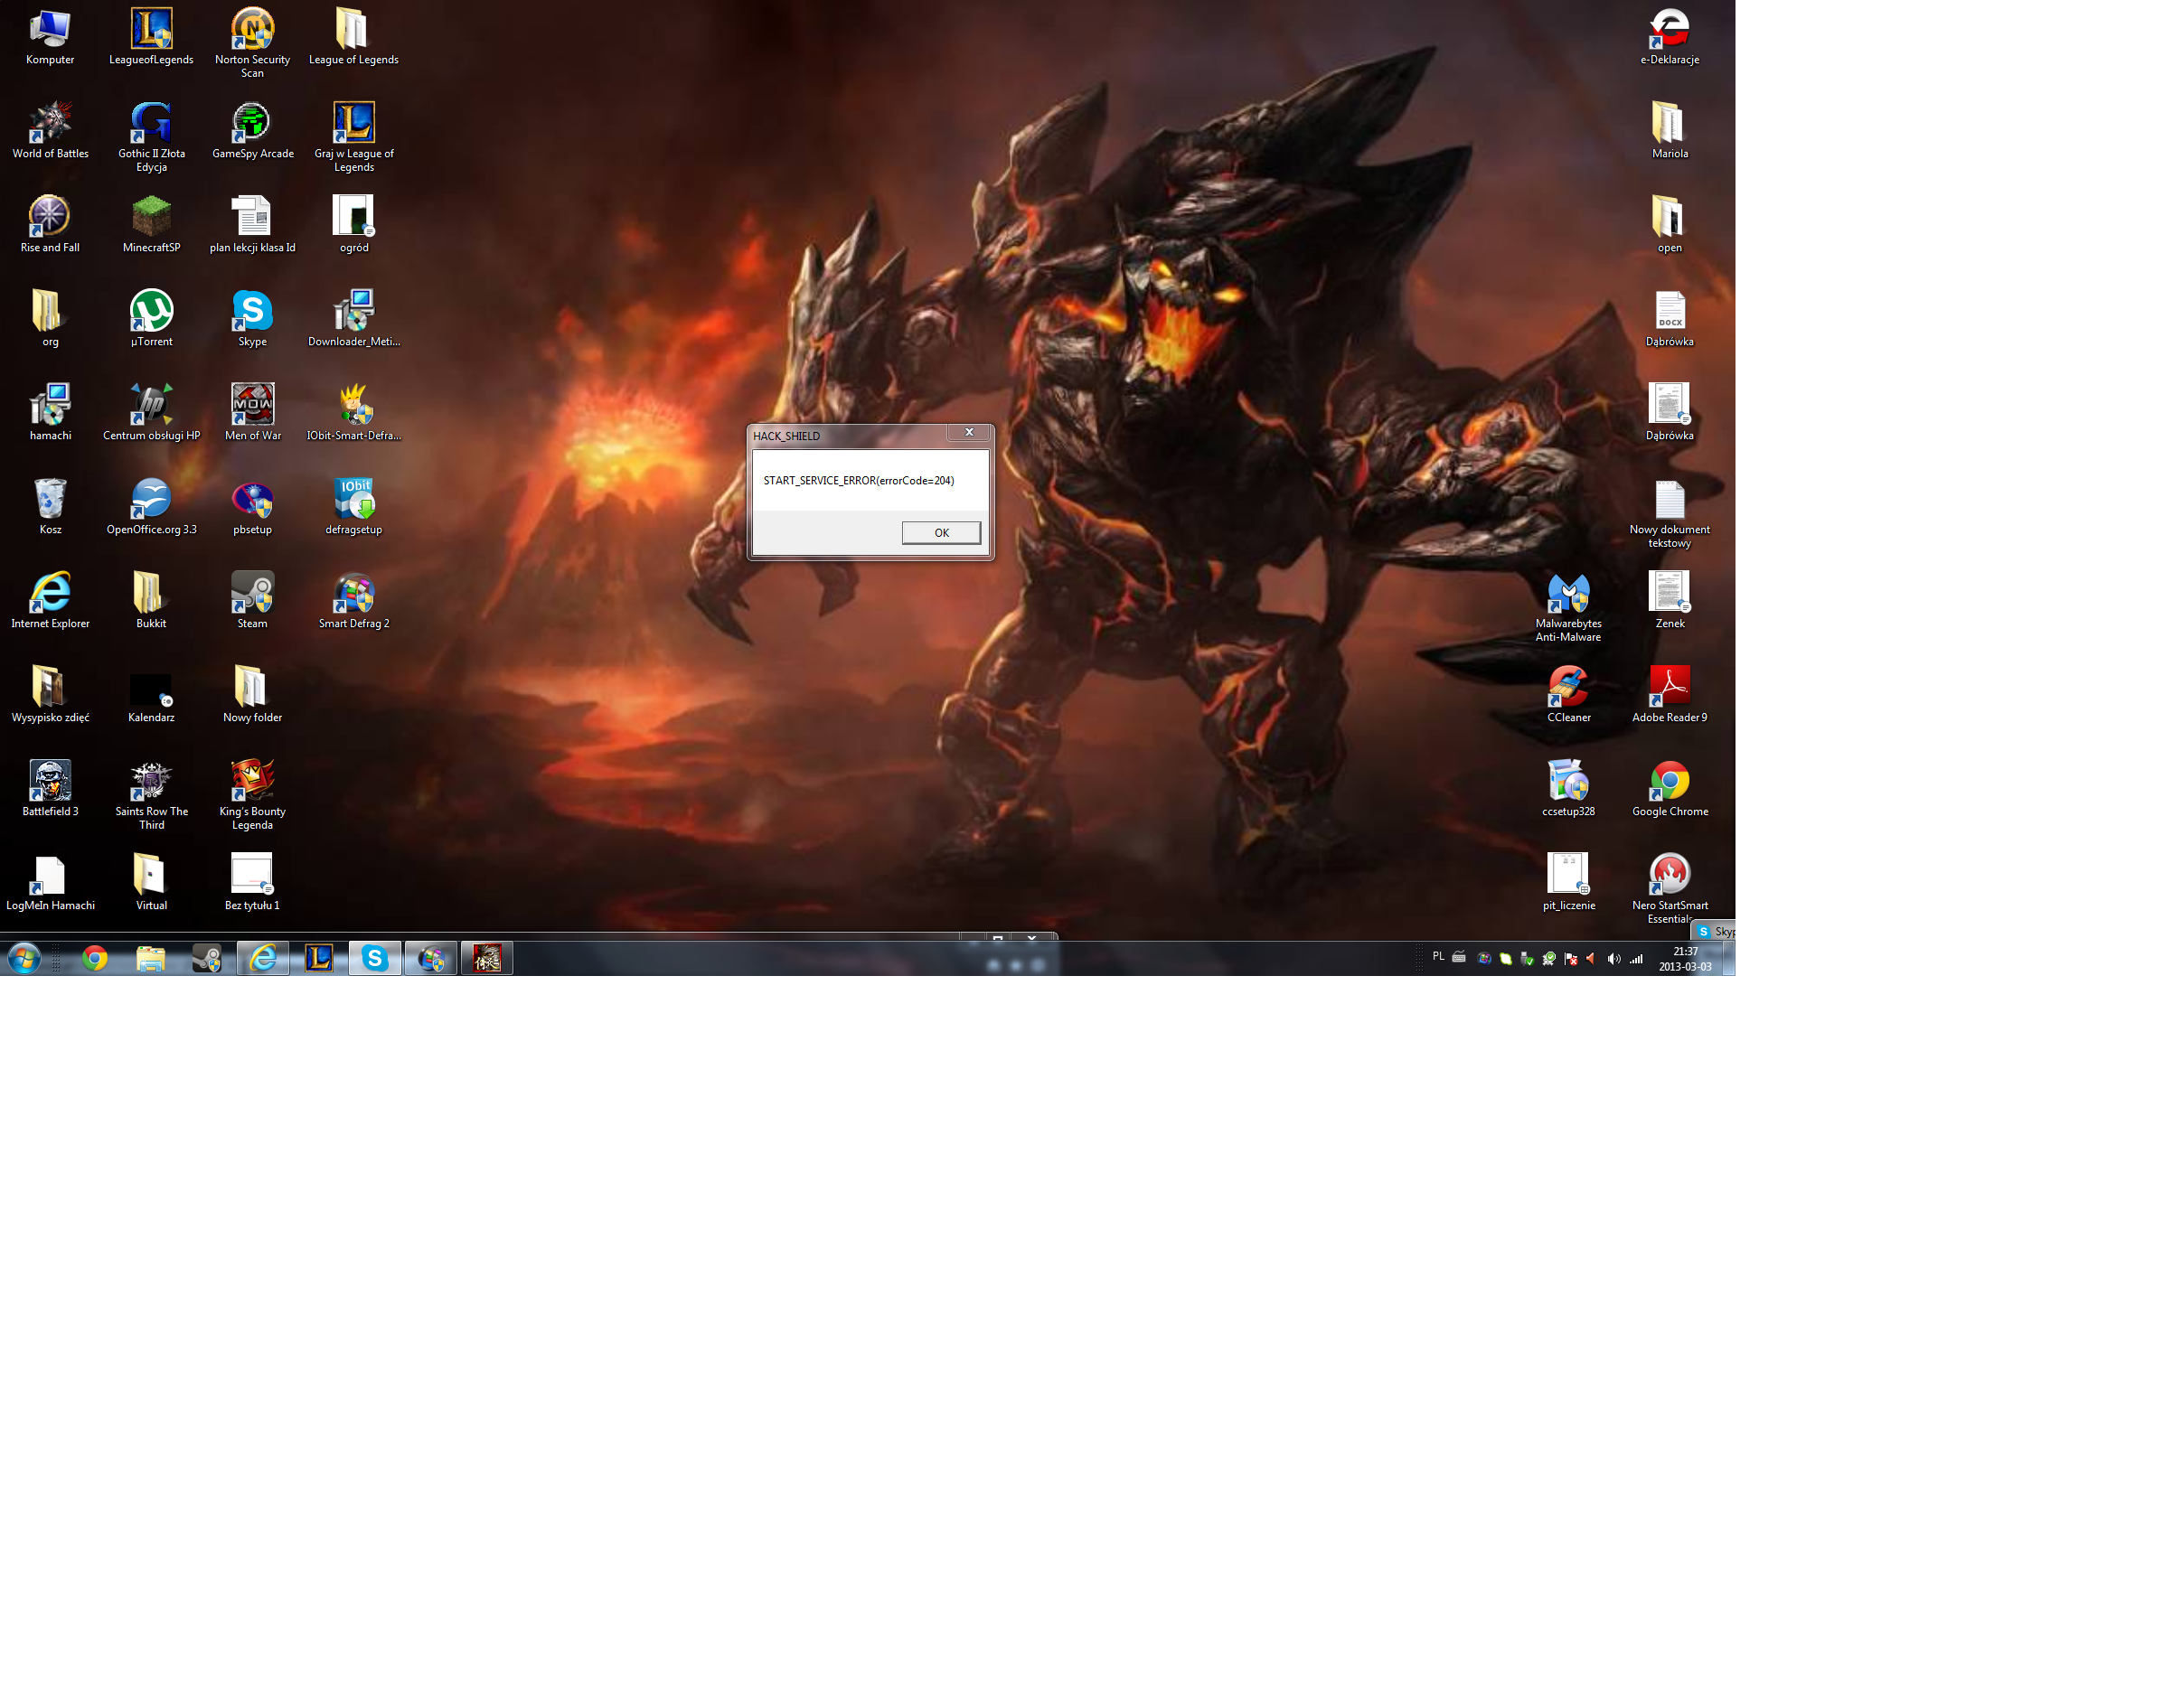Image resolution: width=2173 pixels, height=1708 pixels.
Task: Select the King's Bounty Legenda shortcut
Action: 252,795
